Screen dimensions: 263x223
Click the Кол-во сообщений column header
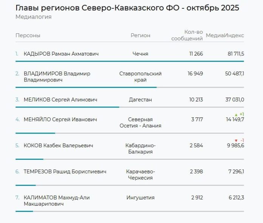[x=187, y=35]
